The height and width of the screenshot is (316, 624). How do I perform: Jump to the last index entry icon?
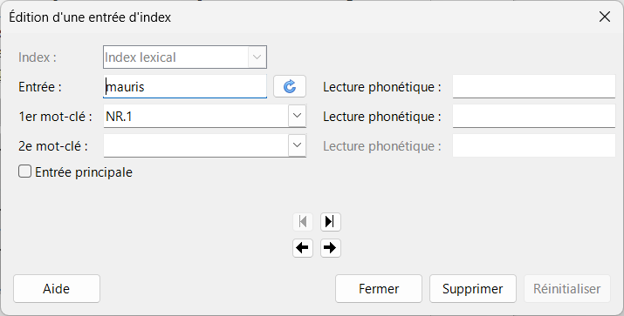[330, 221]
